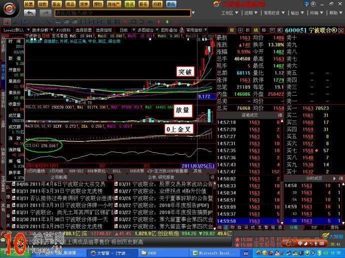Open the 指数 category button
This screenshot has height=258, width=345.
coord(42,4)
